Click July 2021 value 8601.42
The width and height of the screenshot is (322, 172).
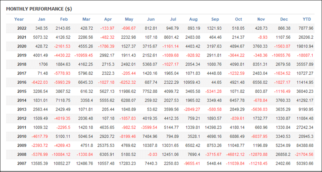[x=171, y=37]
